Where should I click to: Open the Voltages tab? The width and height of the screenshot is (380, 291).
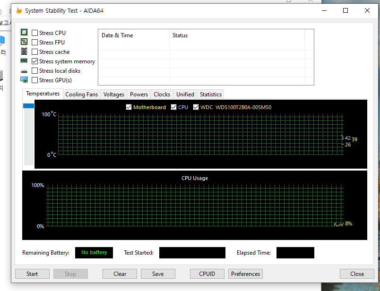click(113, 94)
